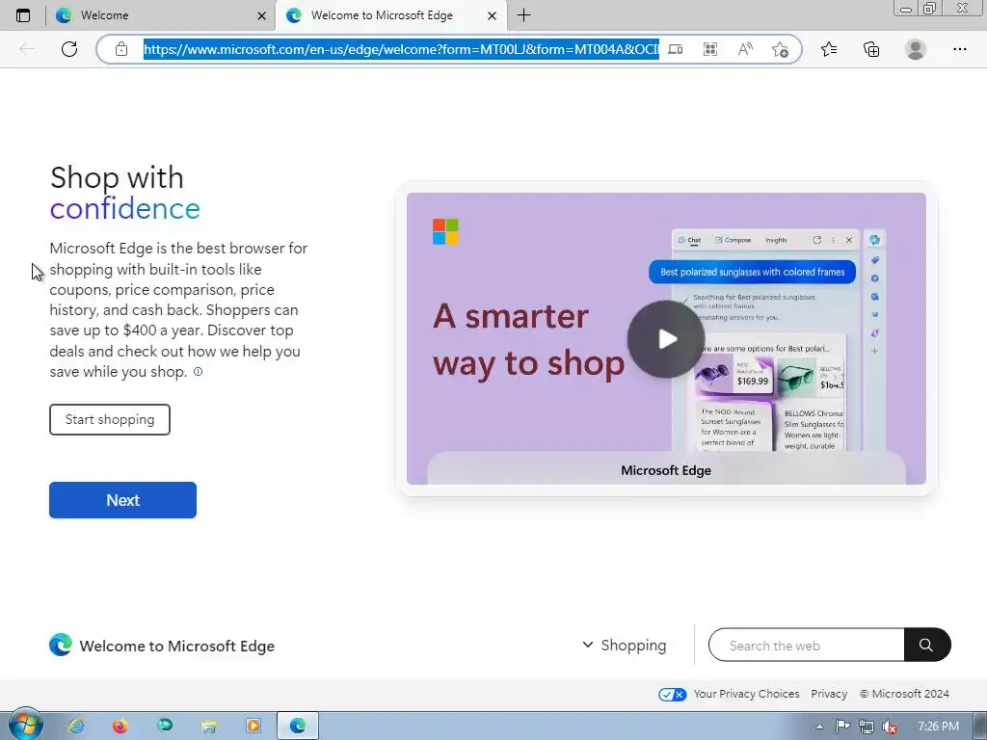Click the Edge logo in page footer
Screen dimensions: 987x740
pyautogui.click(x=61, y=645)
